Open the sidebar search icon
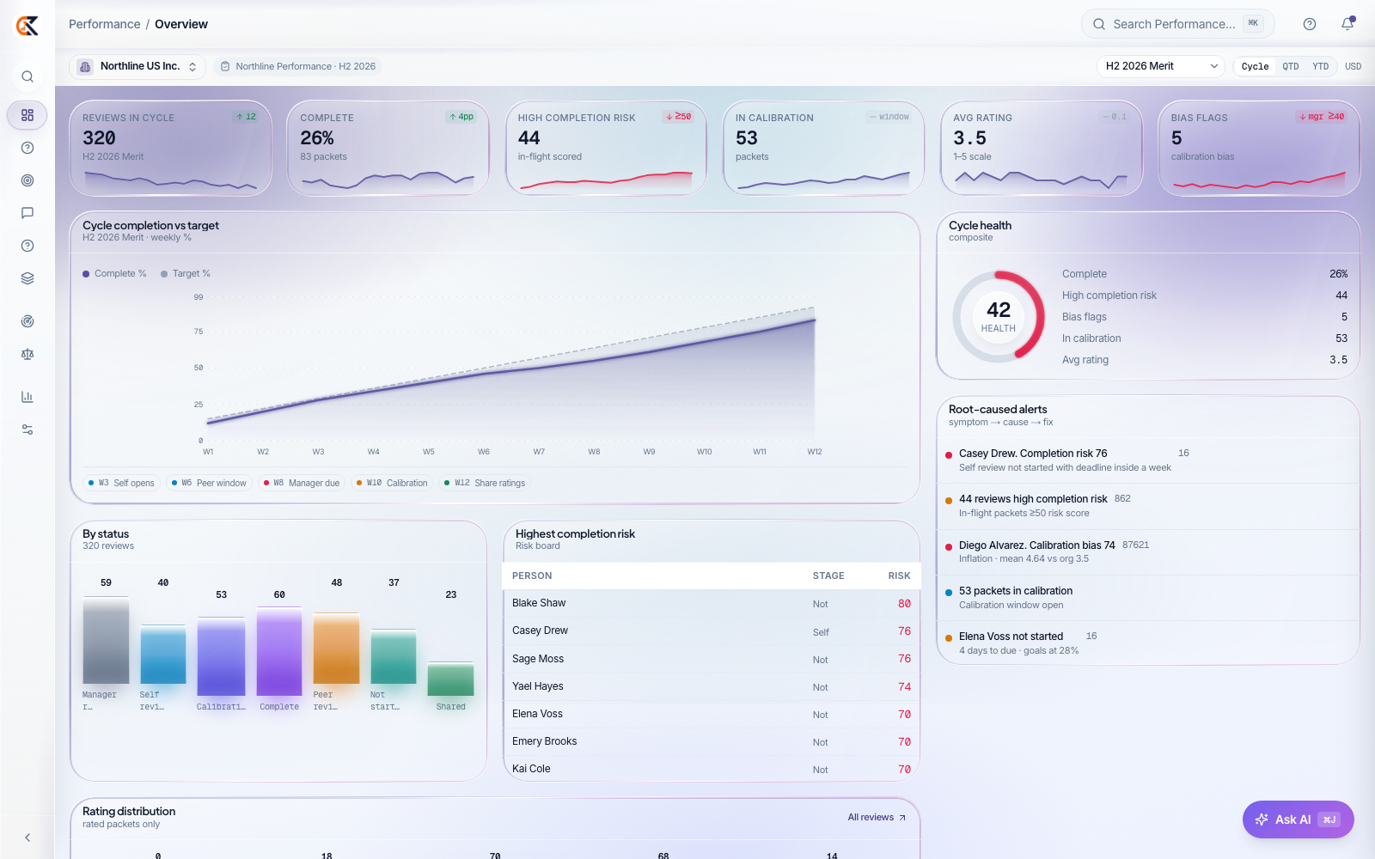Screen dimensions: 1375x859 coord(27,76)
